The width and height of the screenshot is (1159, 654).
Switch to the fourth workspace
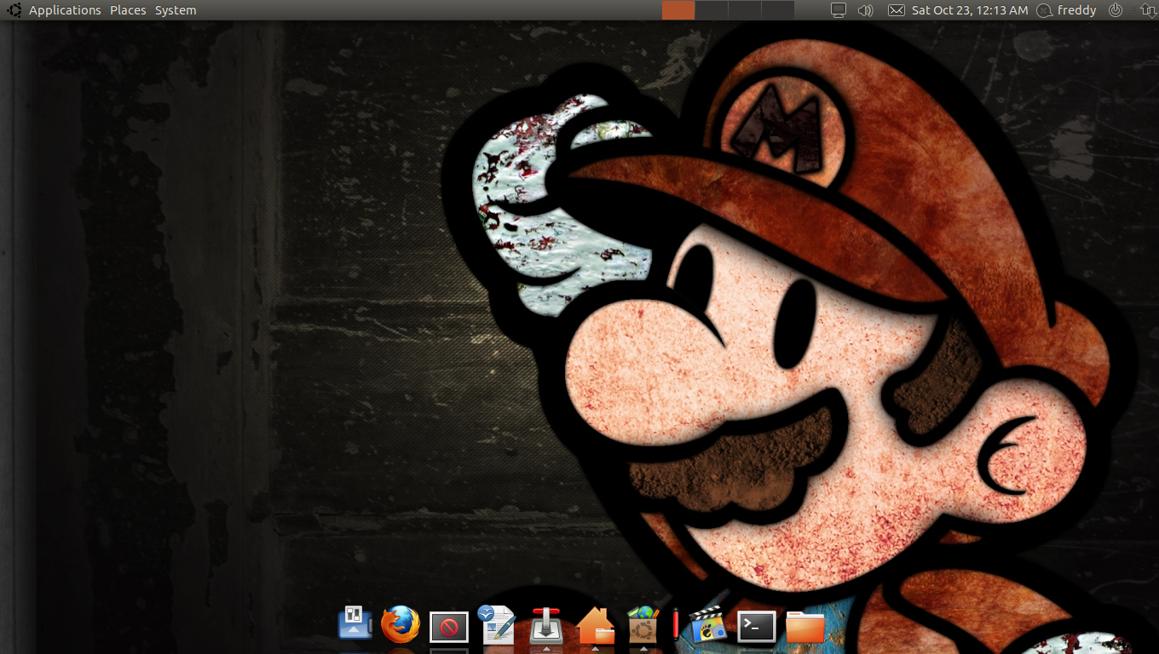click(x=777, y=10)
